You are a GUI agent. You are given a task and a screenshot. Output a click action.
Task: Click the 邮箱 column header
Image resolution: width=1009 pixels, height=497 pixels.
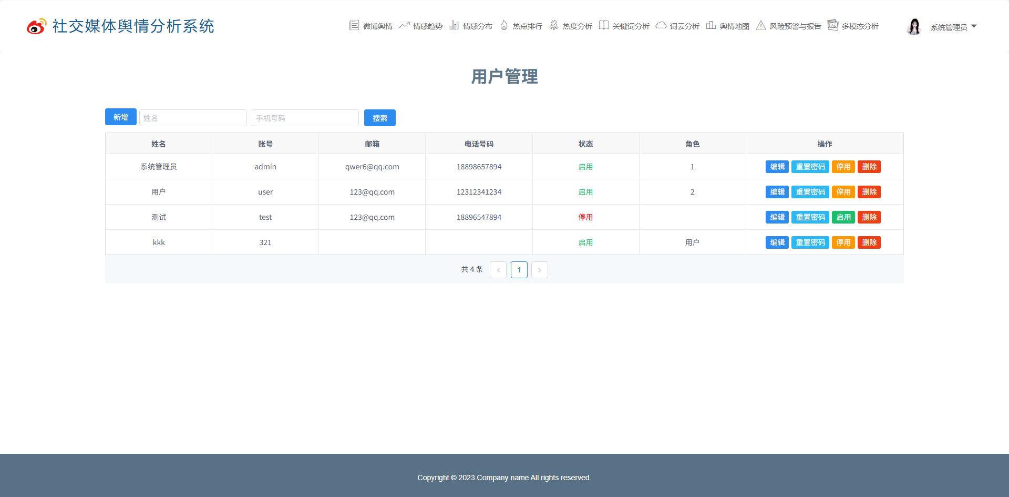(372, 144)
